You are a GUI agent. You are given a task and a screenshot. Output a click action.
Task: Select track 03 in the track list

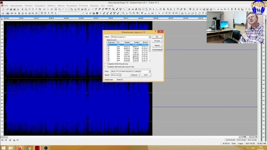128,49
